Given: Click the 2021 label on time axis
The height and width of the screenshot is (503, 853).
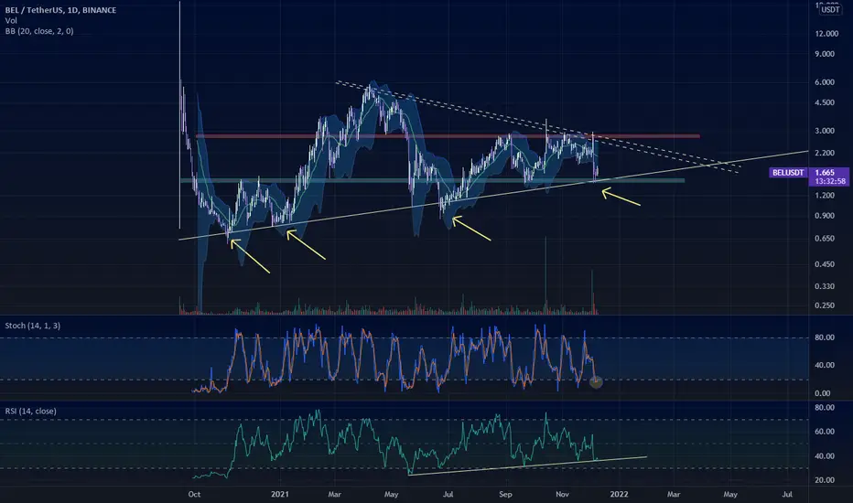Looking at the screenshot, I should pos(280,494).
